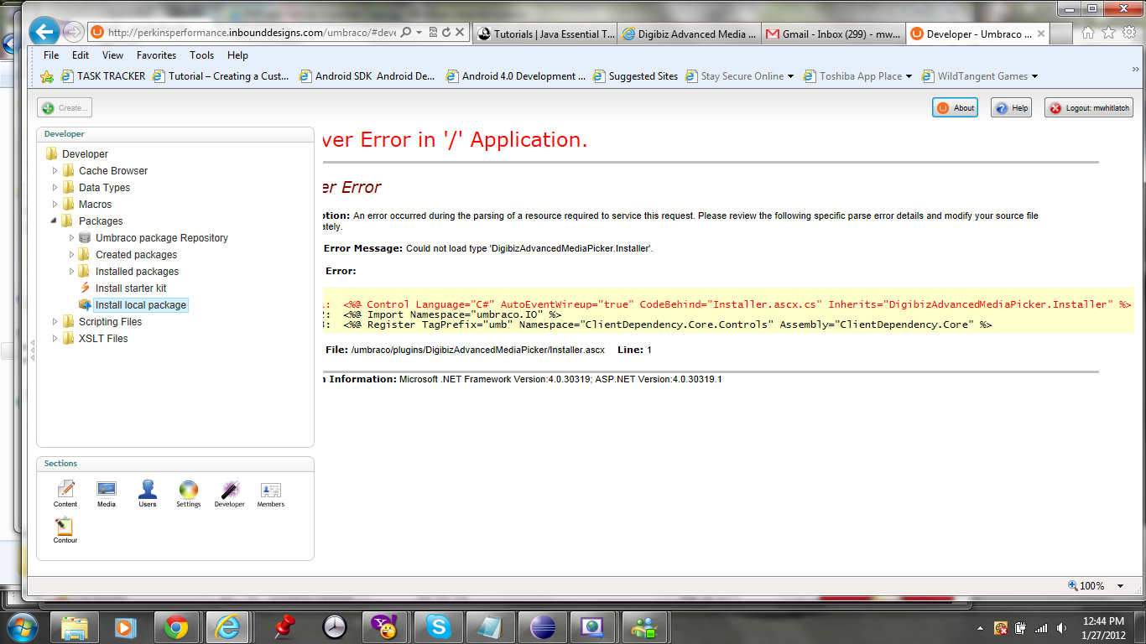This screenshot has height=644, width=1146.
Task: Expand the Data Types tree node
Action: point(55,188)
